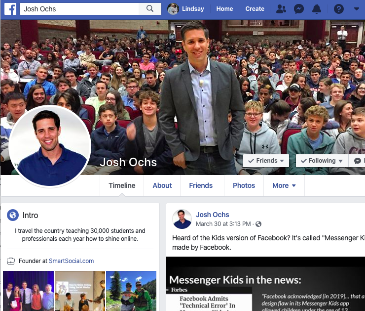Viewport: 365px width, 311px height.
Task: Click the post text about Messenger Kids
Action: click(x=268, y=242)
